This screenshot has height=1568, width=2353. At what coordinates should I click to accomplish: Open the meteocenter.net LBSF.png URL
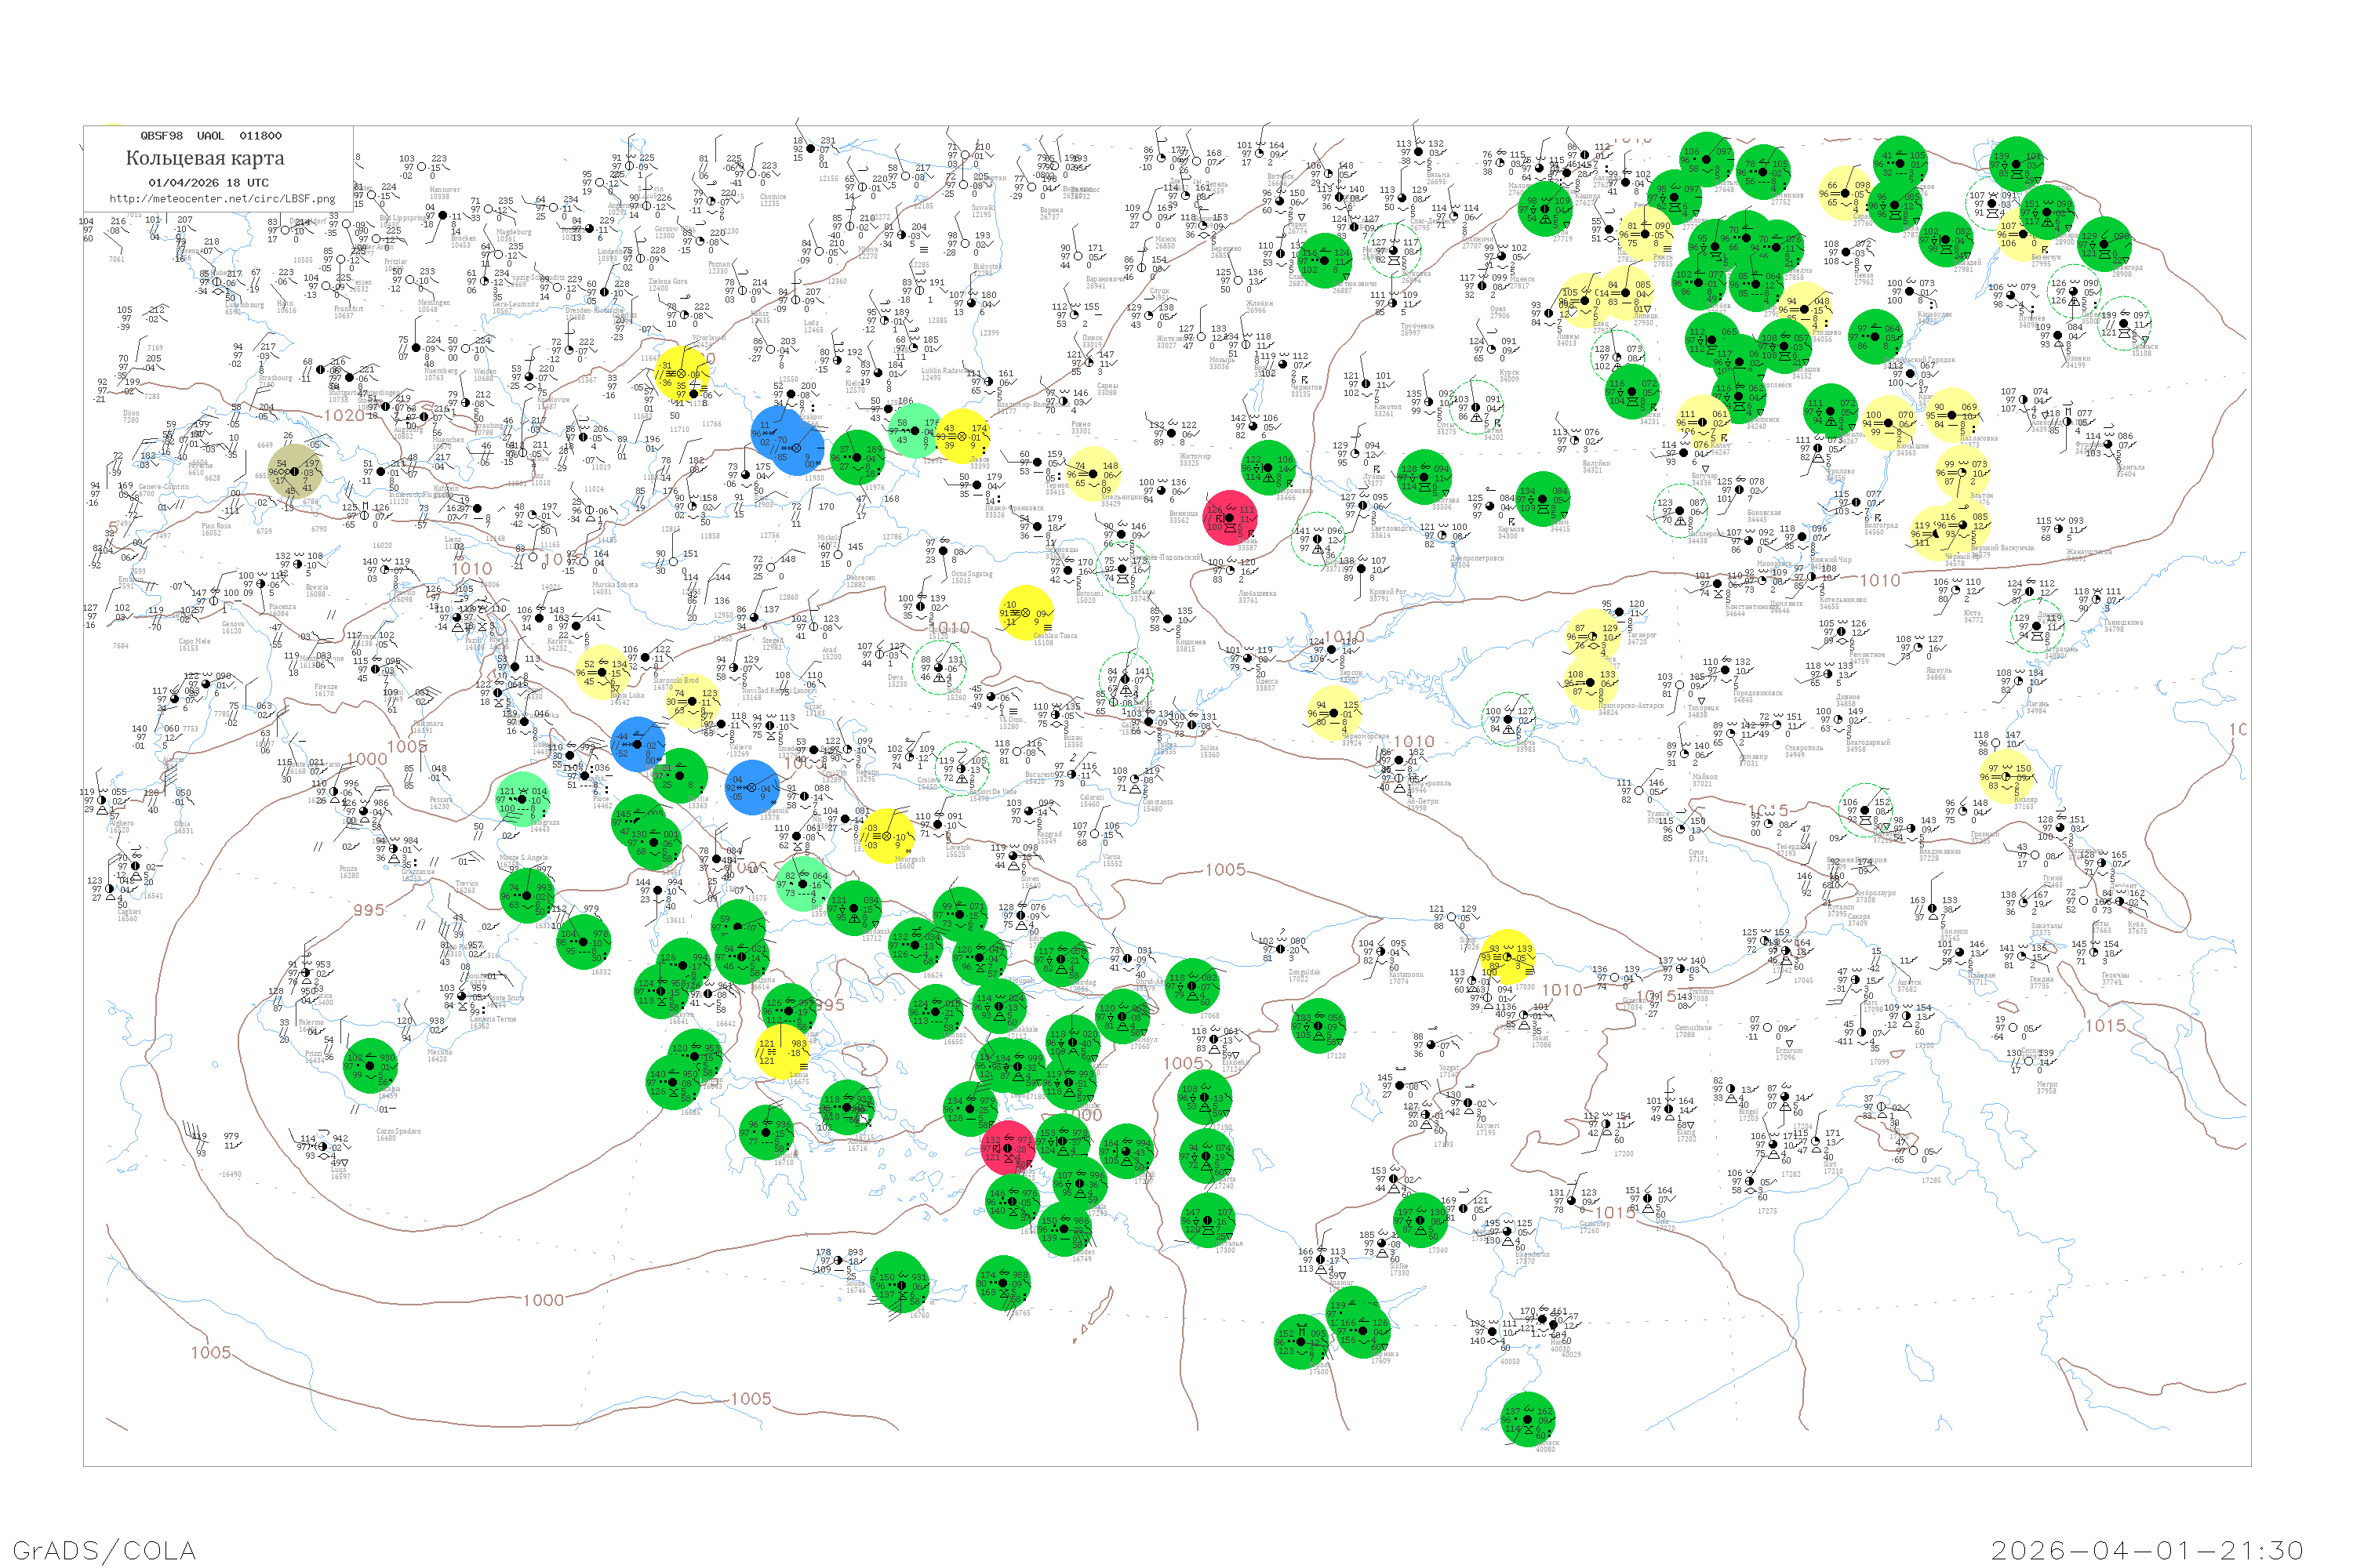[222, 198]
